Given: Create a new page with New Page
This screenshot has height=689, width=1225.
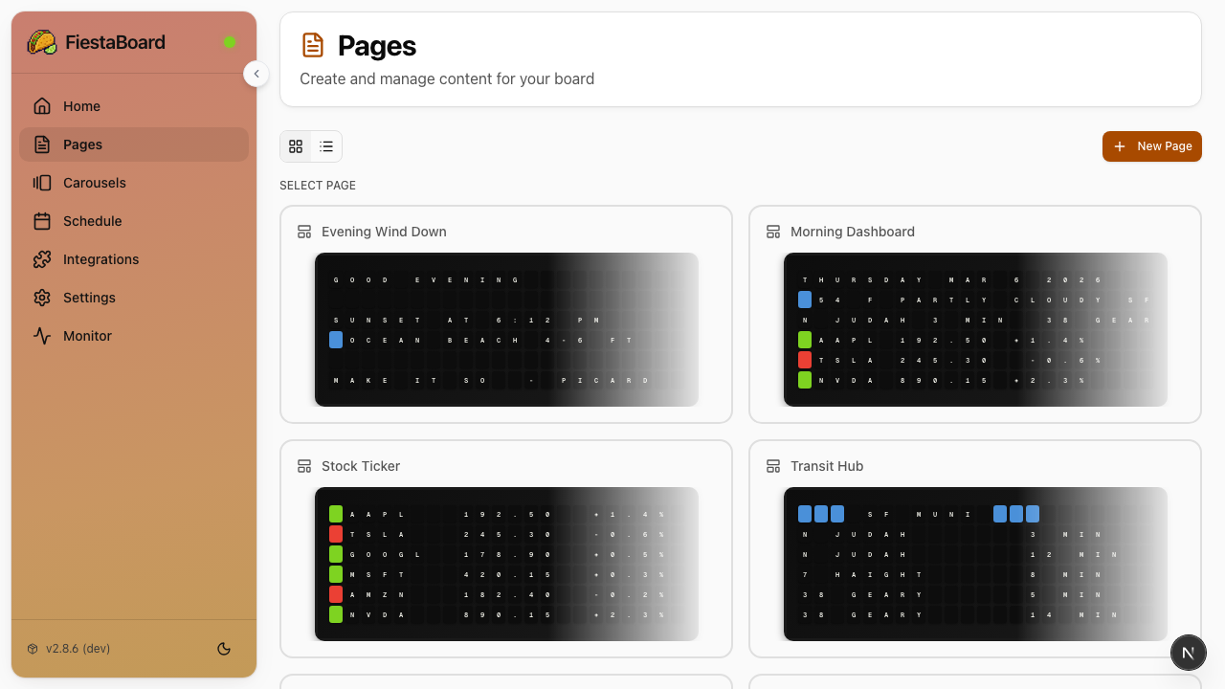Looking at the screenshot, I should click(x=1152, y=146).
